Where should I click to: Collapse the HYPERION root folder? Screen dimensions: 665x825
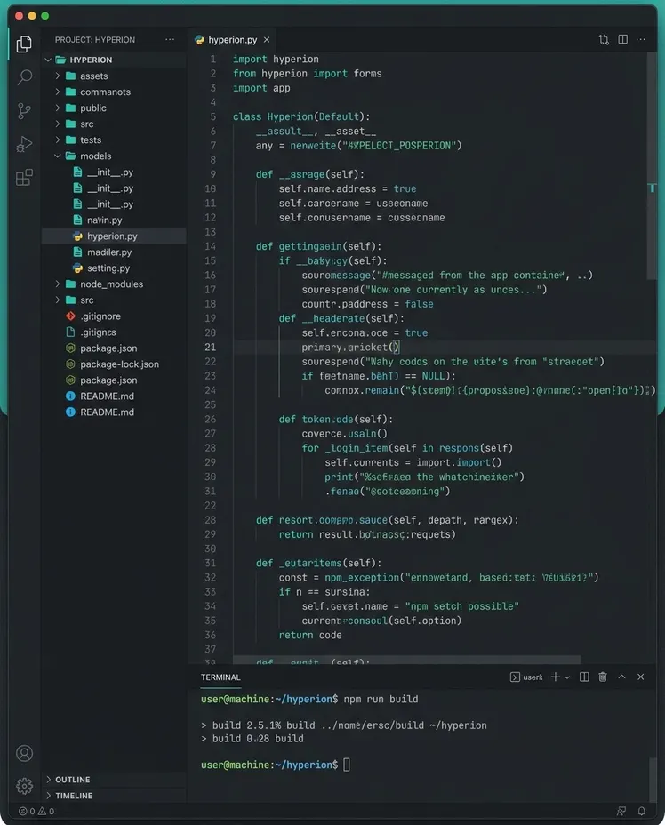[48, 60]
